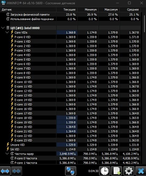
Task: Click lightning icon of Core VIDs row
Action: pyautogui.click(x=12, y=32)
